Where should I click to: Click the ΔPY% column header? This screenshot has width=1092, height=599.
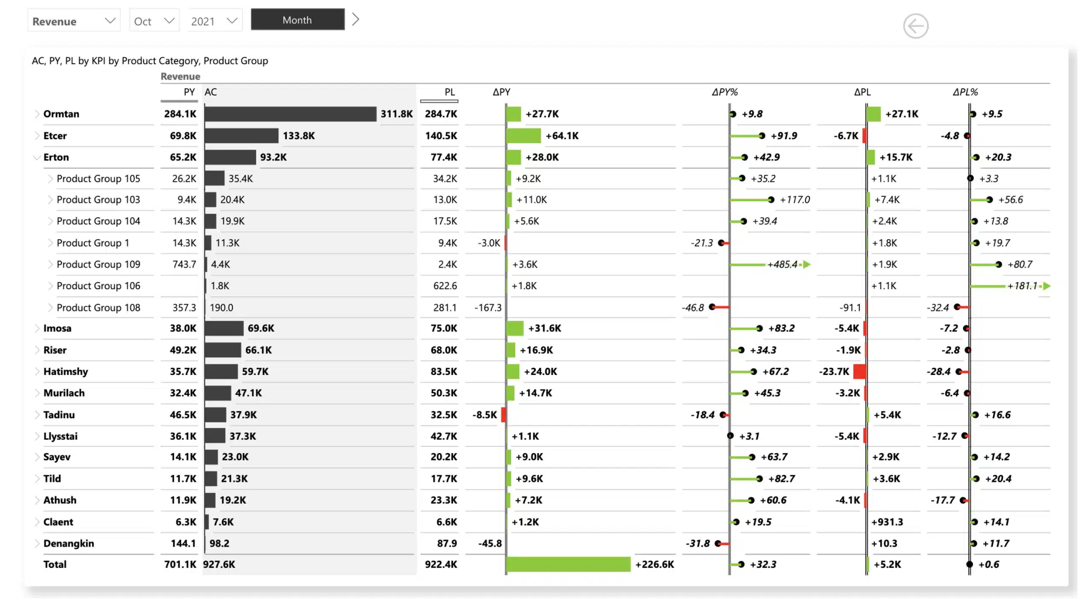click(x=725, y=92)
